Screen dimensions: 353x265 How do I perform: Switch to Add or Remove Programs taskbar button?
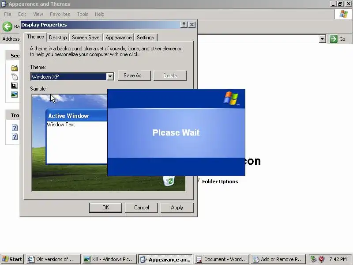tap(278, 259)
